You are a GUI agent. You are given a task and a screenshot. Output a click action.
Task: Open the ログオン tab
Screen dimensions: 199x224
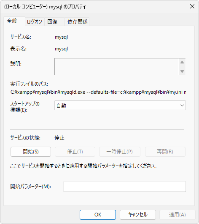click(x=35, y=22)
